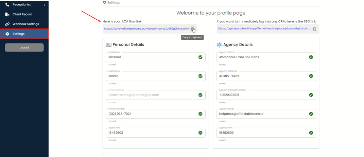Viewport: 364px width, 157px height.
Task: Click the Email Address field
Action: point(156,95)
